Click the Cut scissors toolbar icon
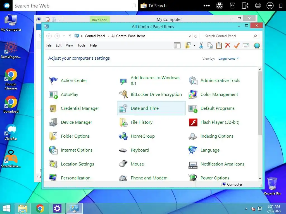Image resolution: width=286 pixels, height=214 pixels. click(x=201, y=45)
